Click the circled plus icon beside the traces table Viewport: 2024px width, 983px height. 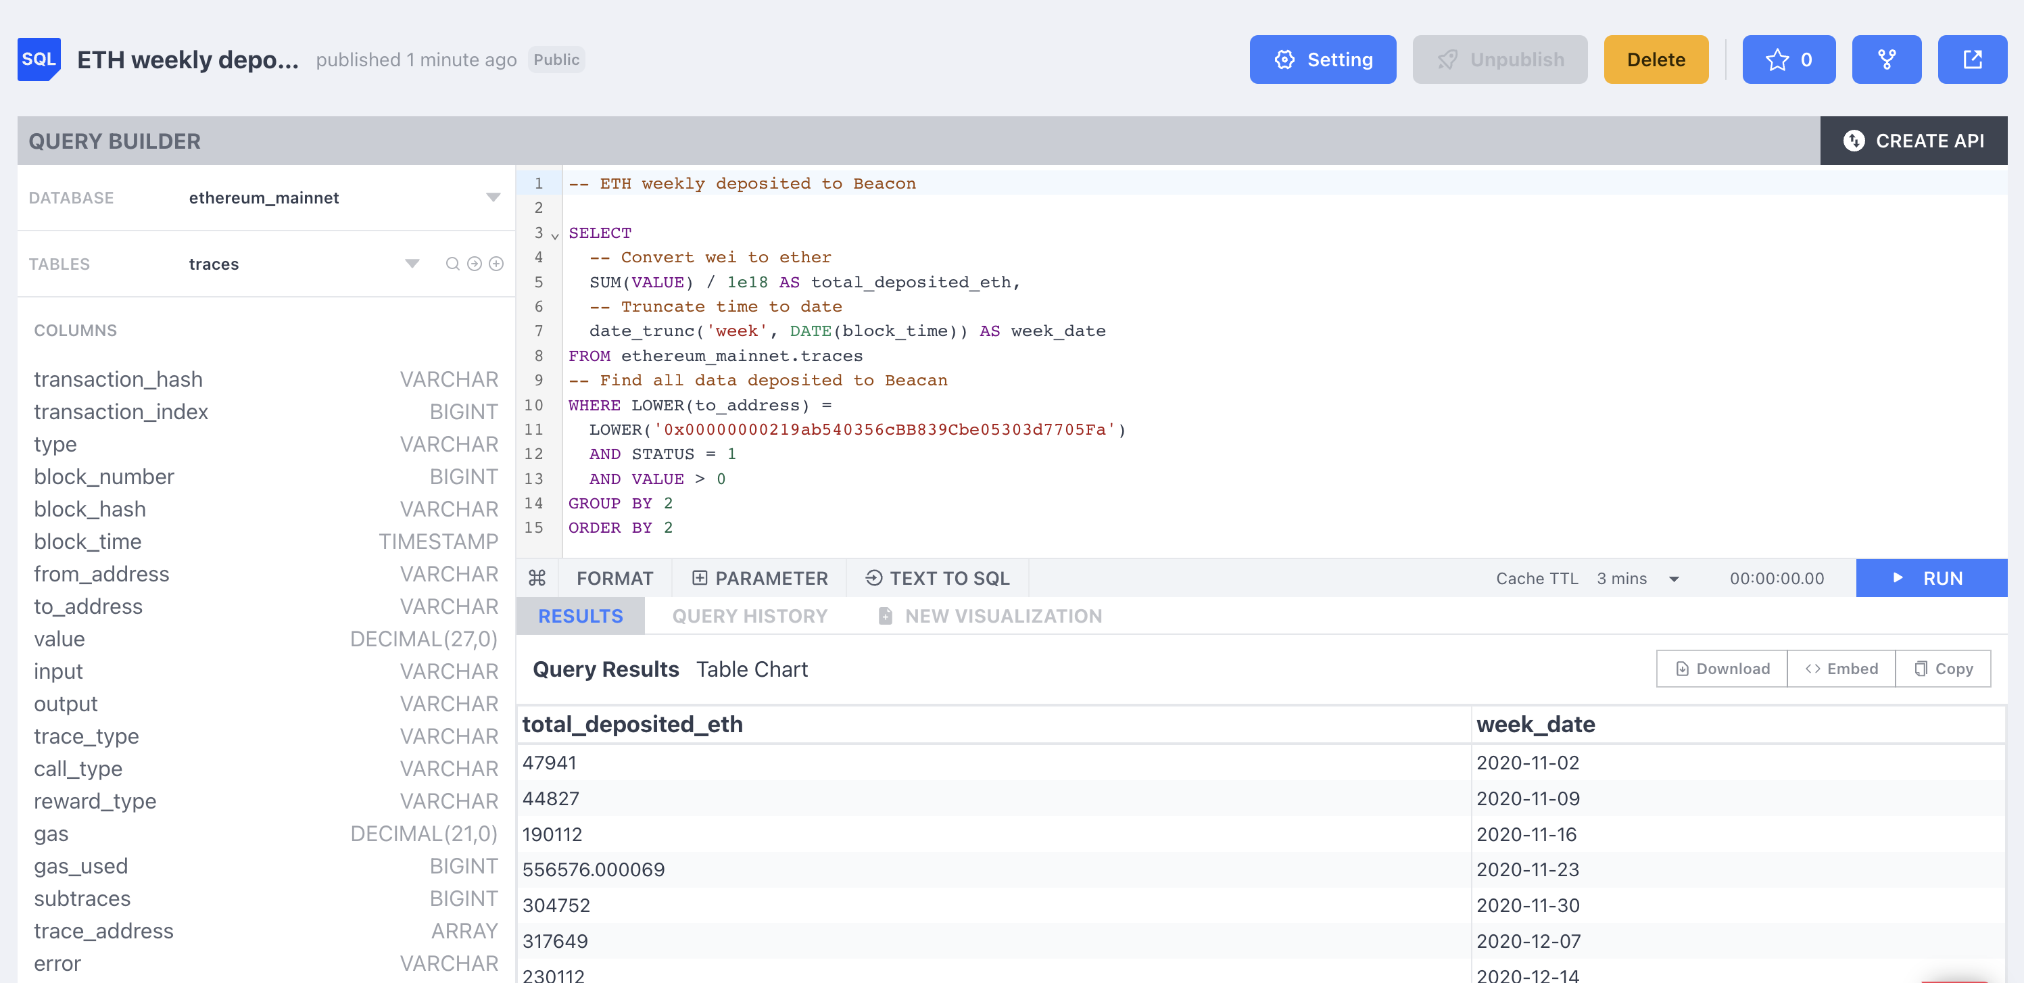pyautogui.click(x=496, y=264)
